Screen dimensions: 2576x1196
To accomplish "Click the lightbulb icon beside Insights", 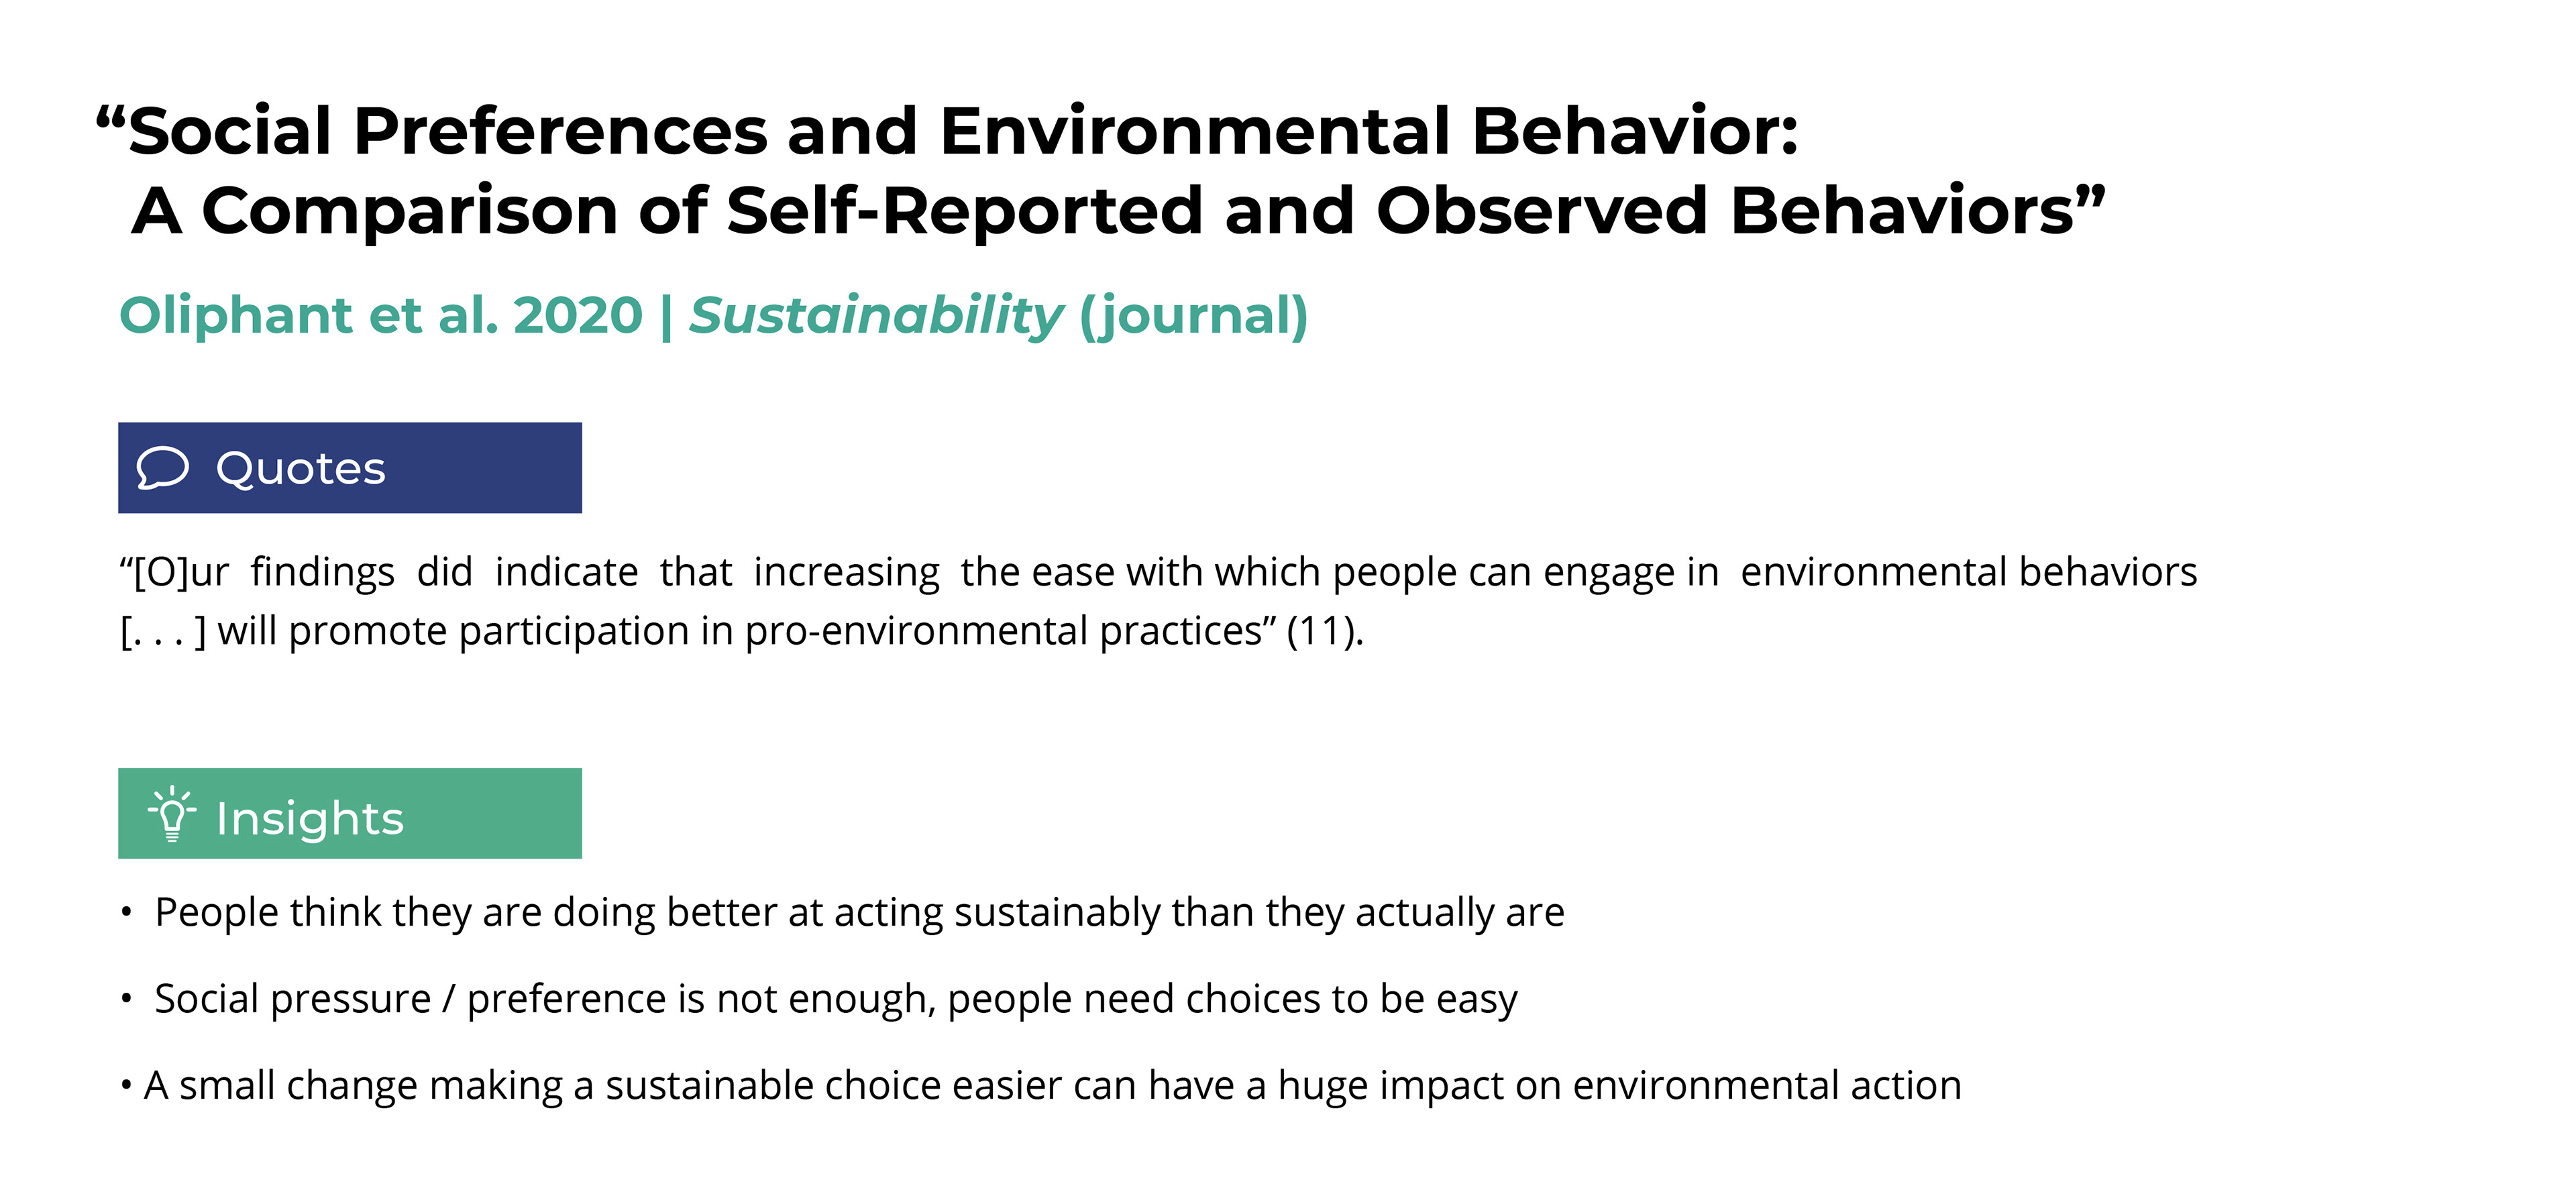I will click(x=172, y=814).
